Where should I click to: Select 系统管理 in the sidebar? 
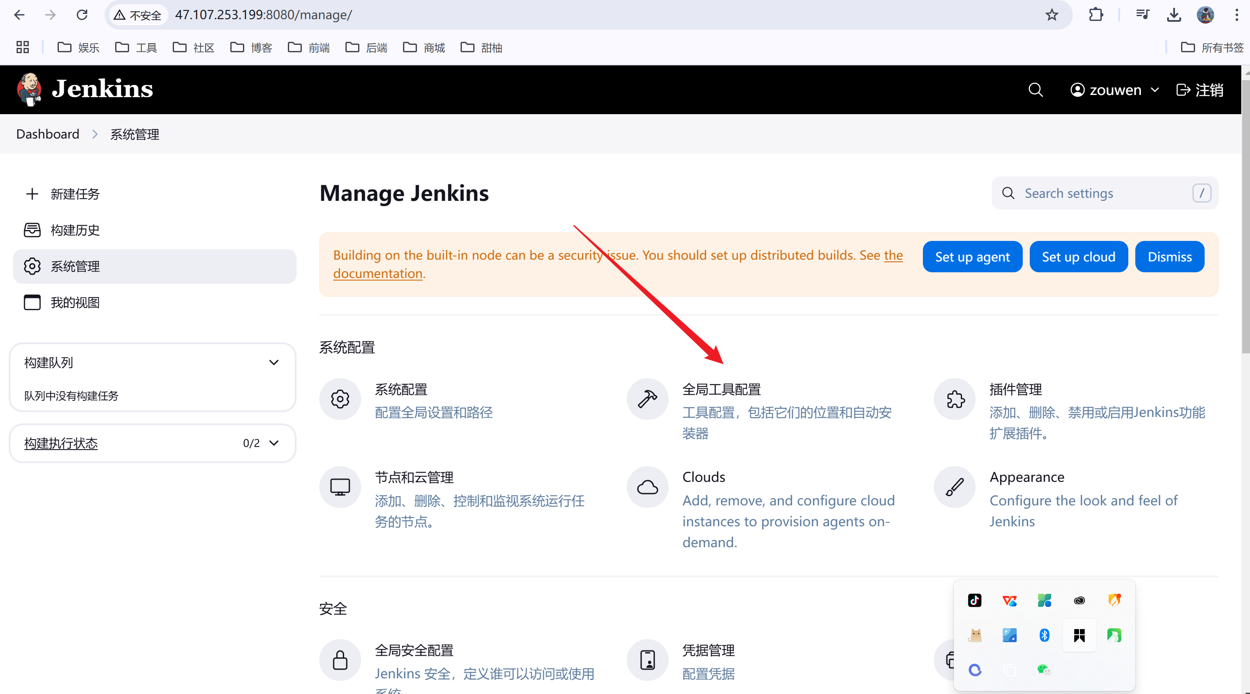click(154, 266)
